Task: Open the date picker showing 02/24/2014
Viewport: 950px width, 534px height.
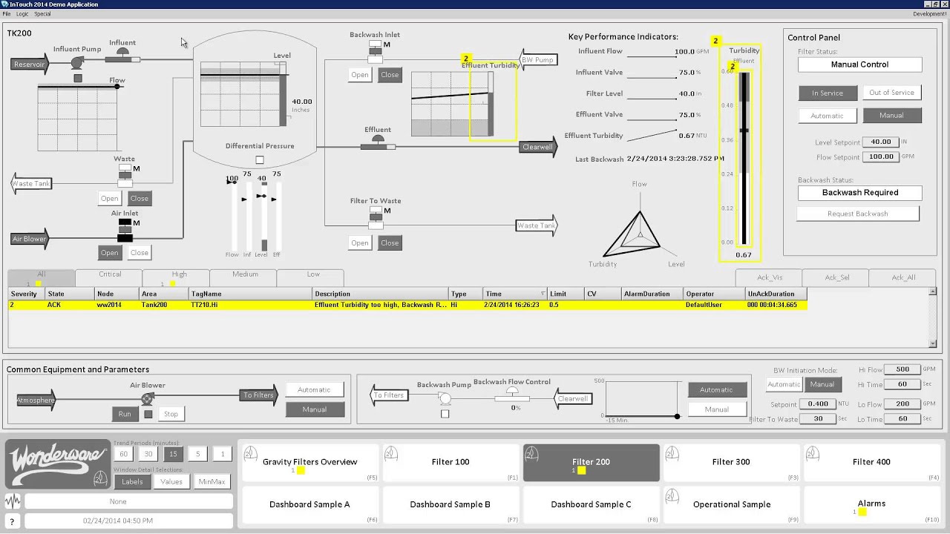Action: pyautogui.click(x=126, y=520)
